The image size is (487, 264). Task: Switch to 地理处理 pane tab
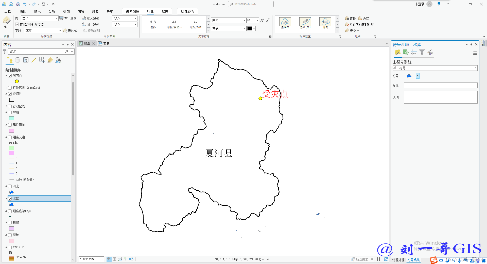(398, 260)
